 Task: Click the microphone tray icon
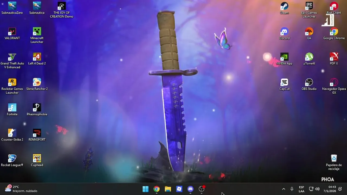[x=292, y=189]
